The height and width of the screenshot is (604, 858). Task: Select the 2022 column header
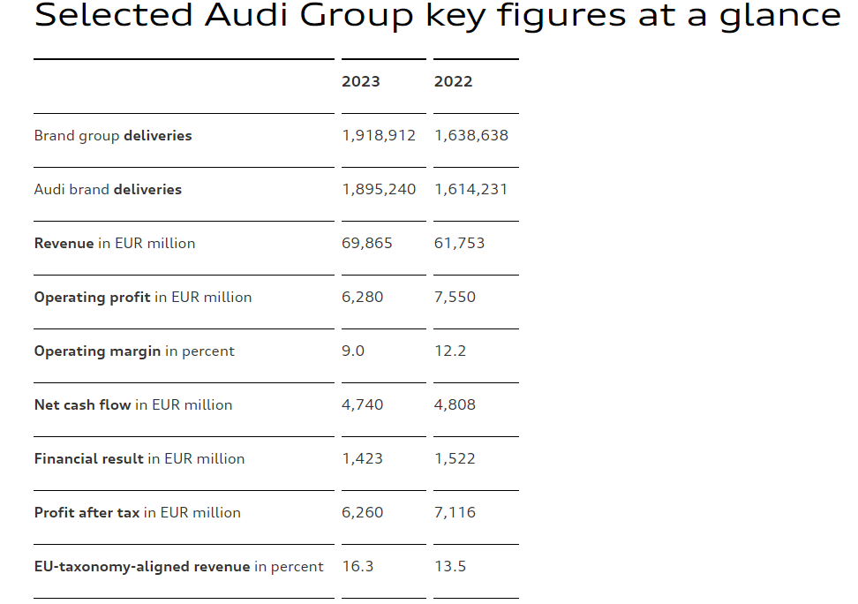point(453,81)
